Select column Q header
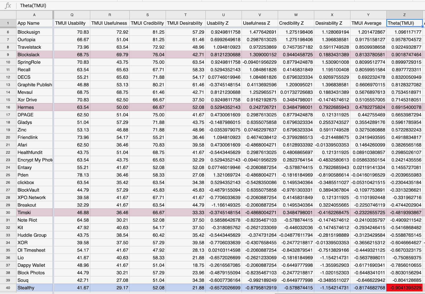Viewport: 425px width, 294px height. click(x=72, y=15)
